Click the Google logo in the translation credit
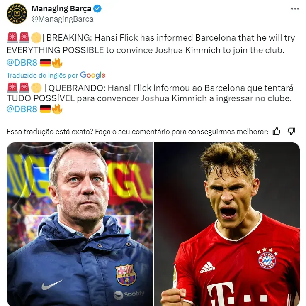The height and width of the screenshot is (306, 306). pos(93,76)
